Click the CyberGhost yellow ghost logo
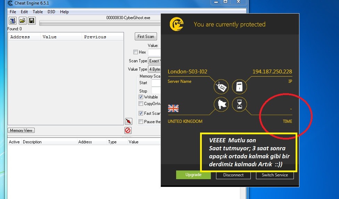This screenshot has width=339, height=199. pyautogui.click(x=177, y=24)
